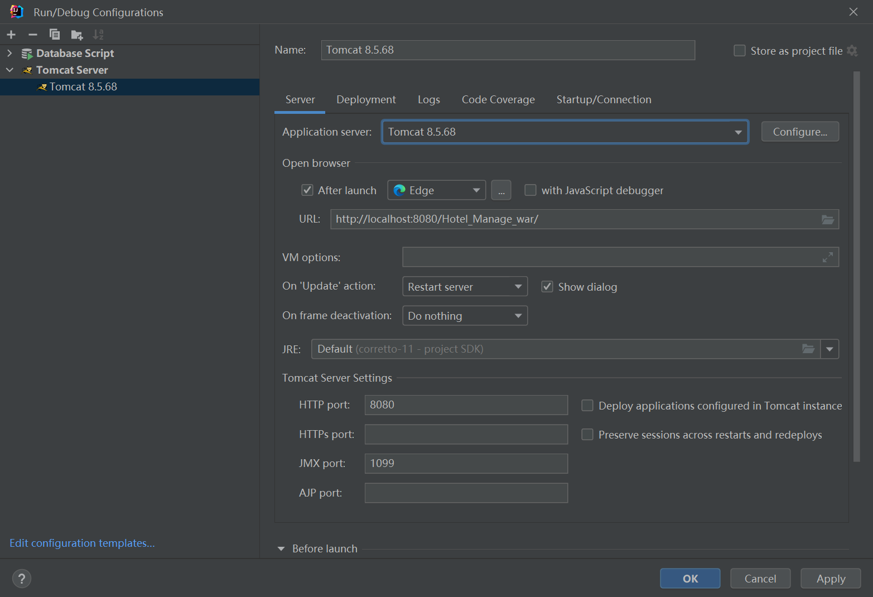Screen dimensions: 873x597
Task: Sort configurations alphabetically
Action: (98, 35)
